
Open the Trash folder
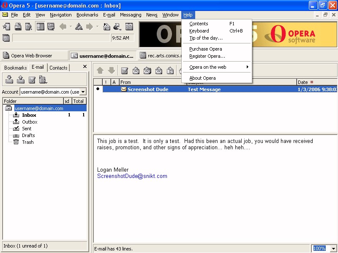point(28,142)
